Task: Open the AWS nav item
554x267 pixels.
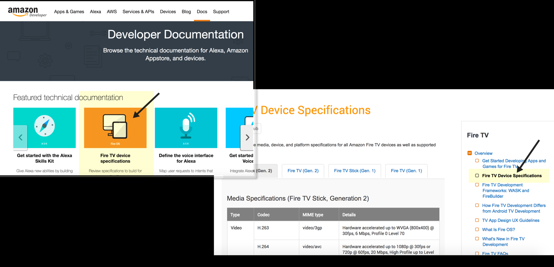Action: [x=112, y=12]
